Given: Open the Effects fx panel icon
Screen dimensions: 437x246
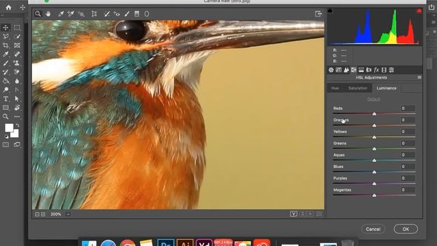Looking at the screenshot, I should [x=376, y=70].
